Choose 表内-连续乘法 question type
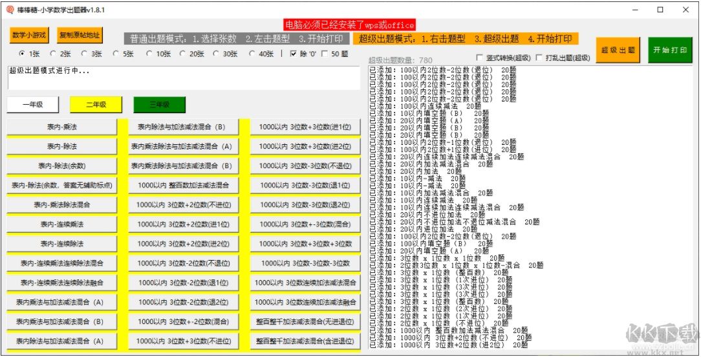Viewport: 701px width, 357px height. click(x=62, y=224)
